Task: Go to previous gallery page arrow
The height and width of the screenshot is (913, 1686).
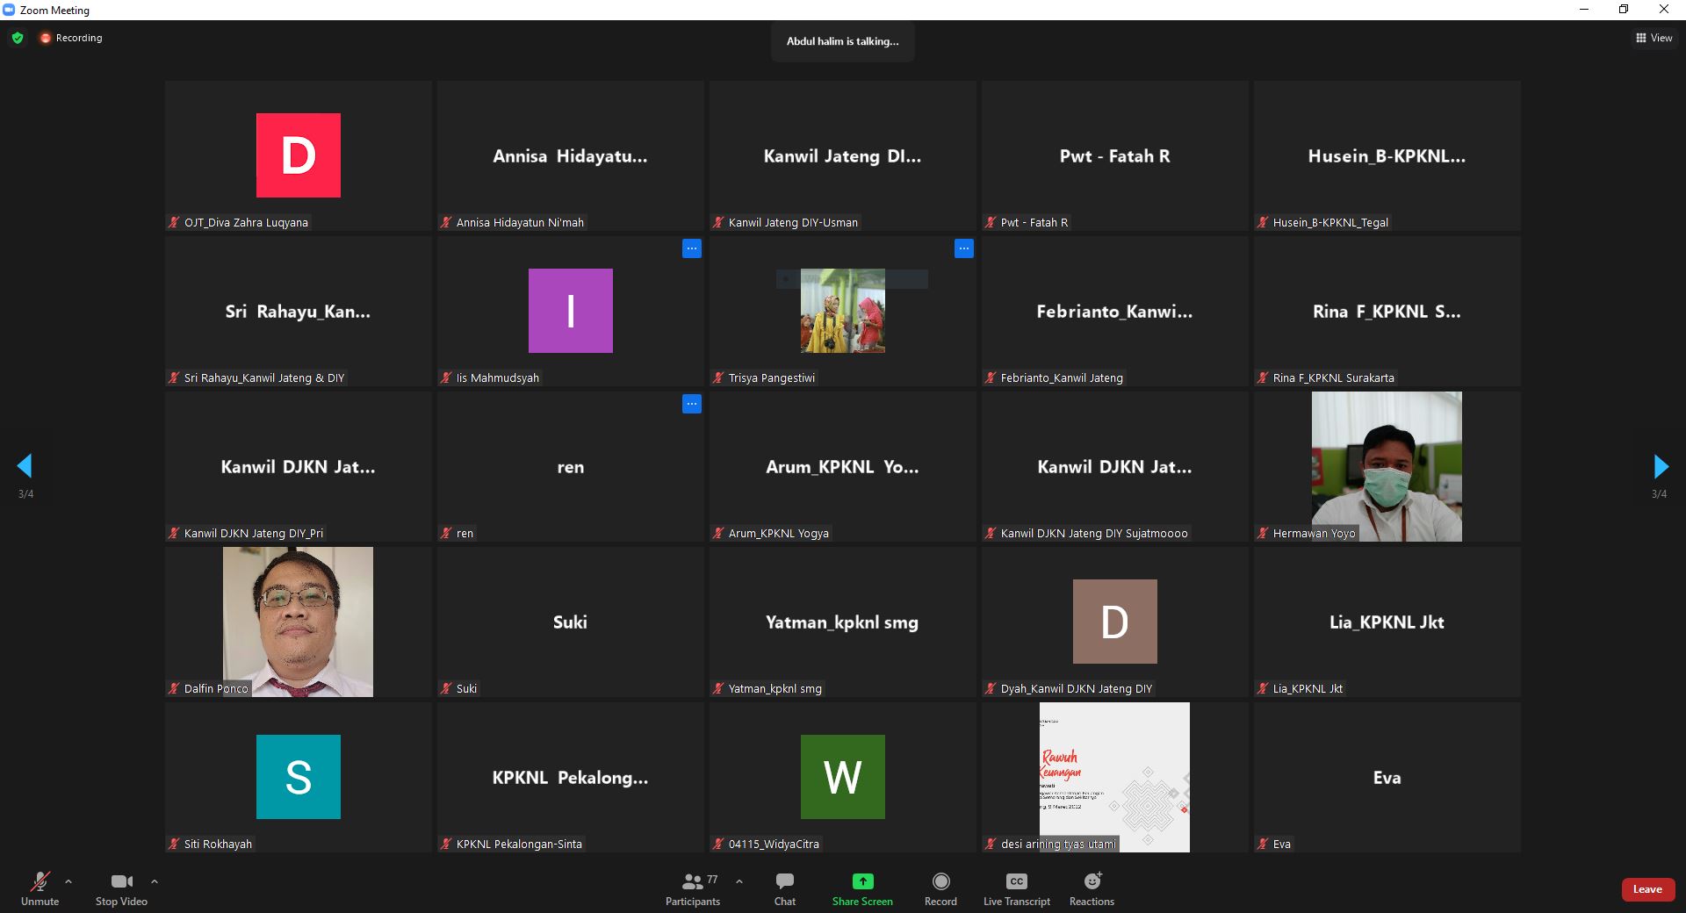Action: pyautogui.click(x=25, y=466)
